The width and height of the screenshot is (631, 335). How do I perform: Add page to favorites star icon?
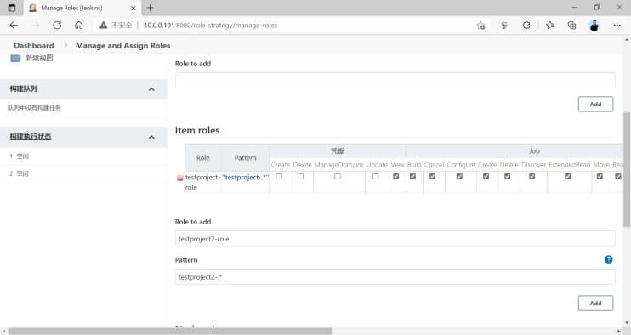[x=480, y=26]
